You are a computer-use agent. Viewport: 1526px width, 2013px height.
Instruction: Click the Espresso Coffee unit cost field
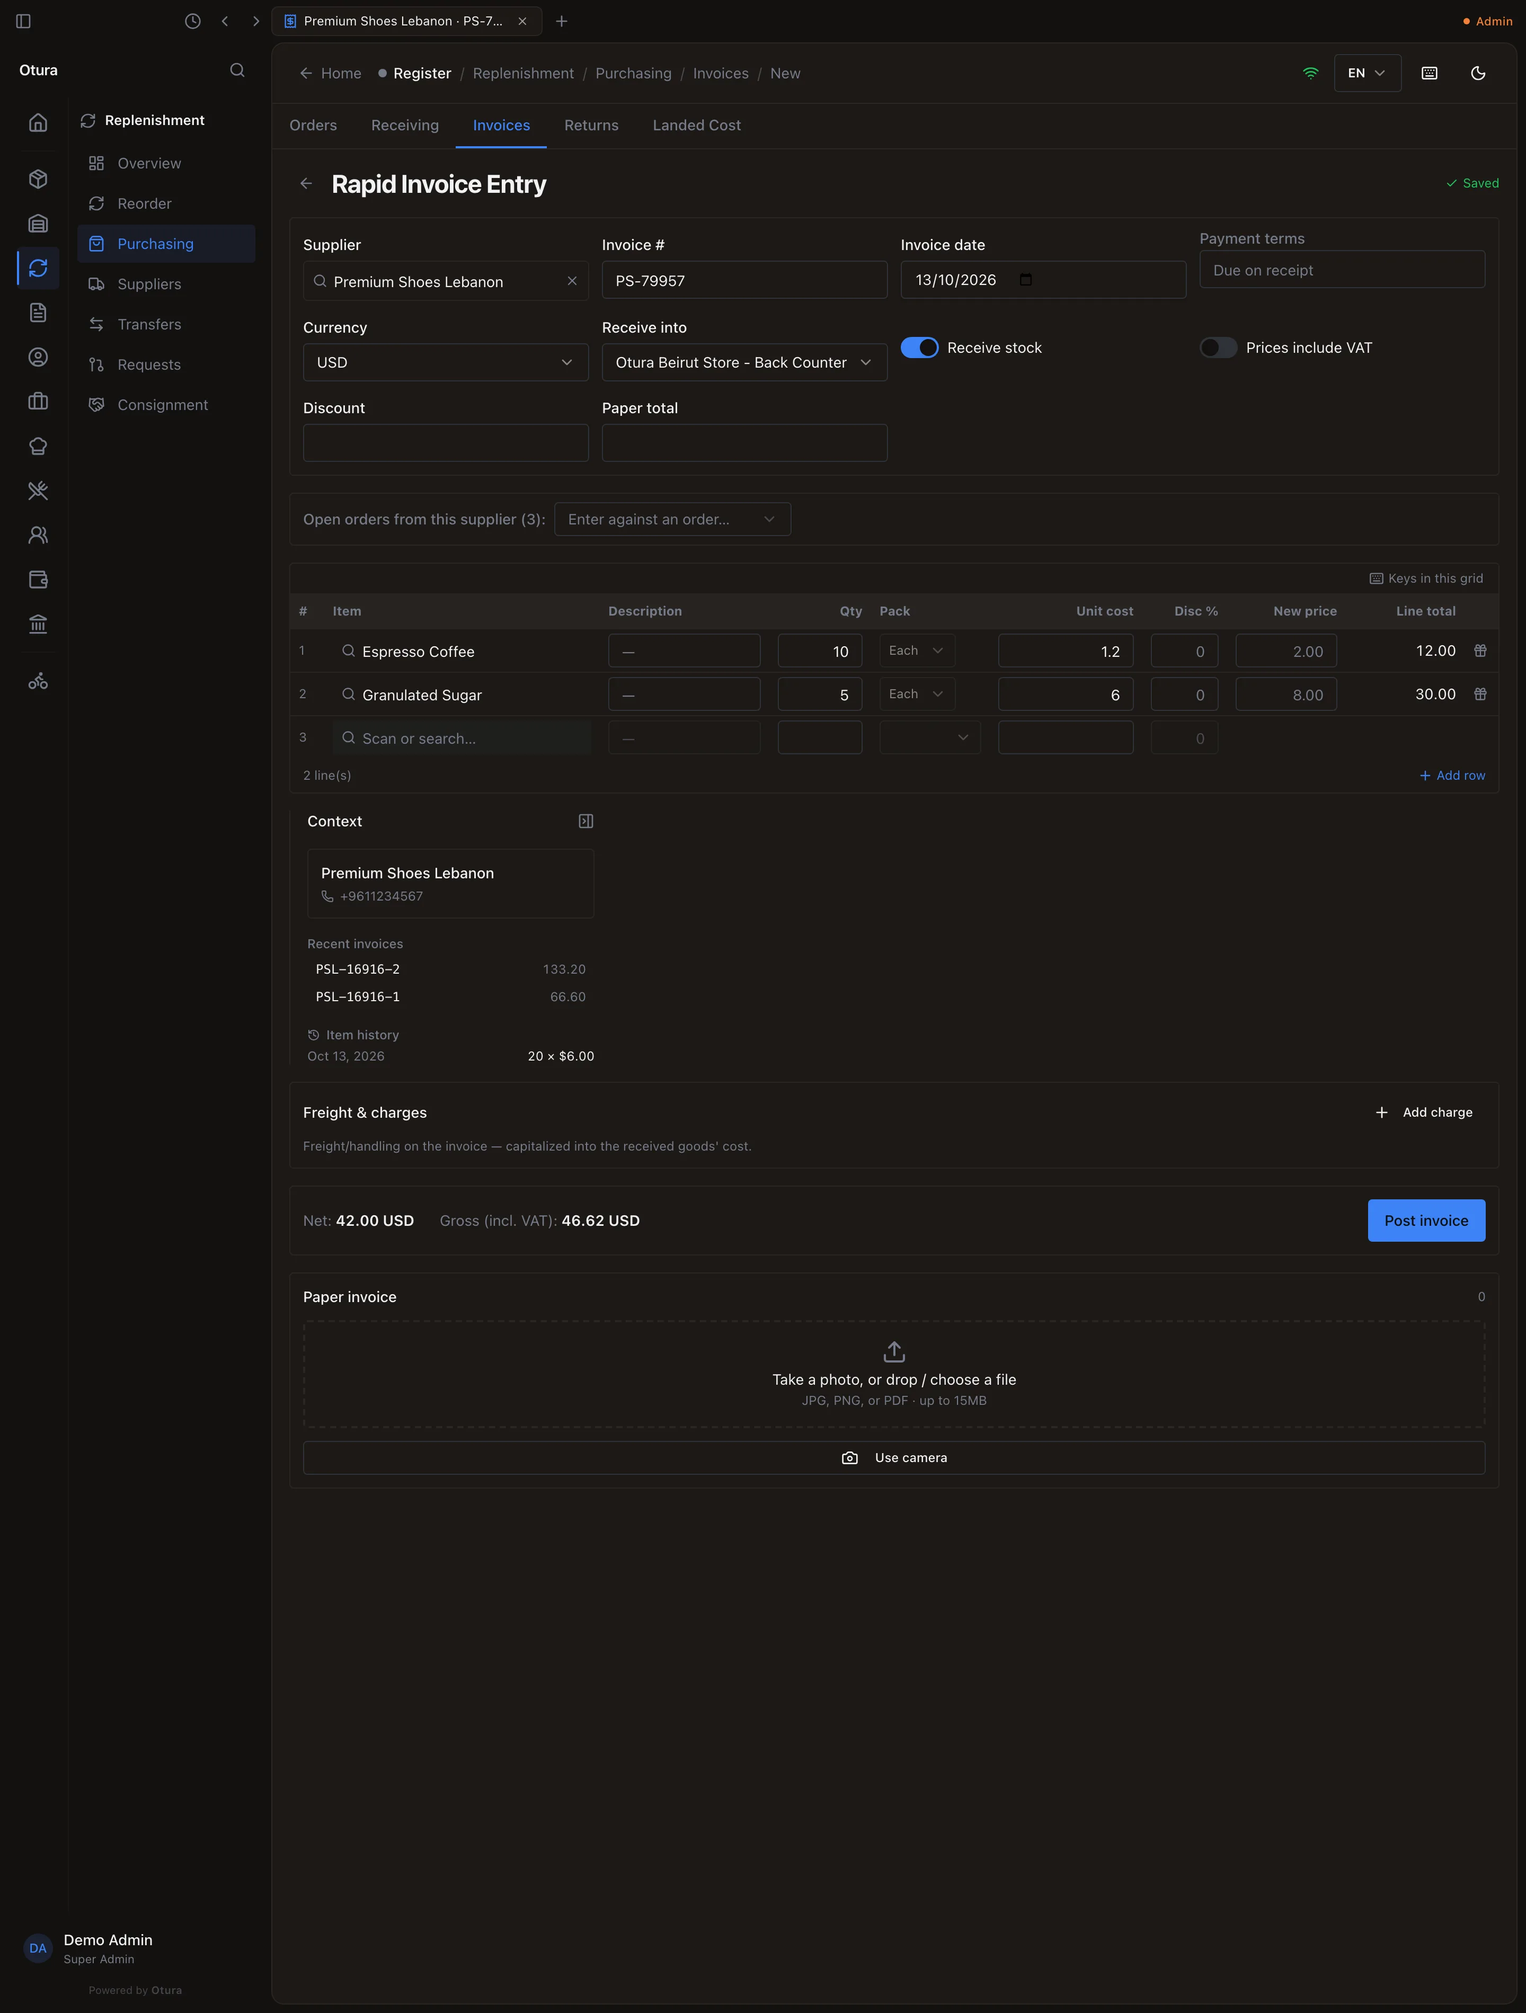click(1066, 651)
